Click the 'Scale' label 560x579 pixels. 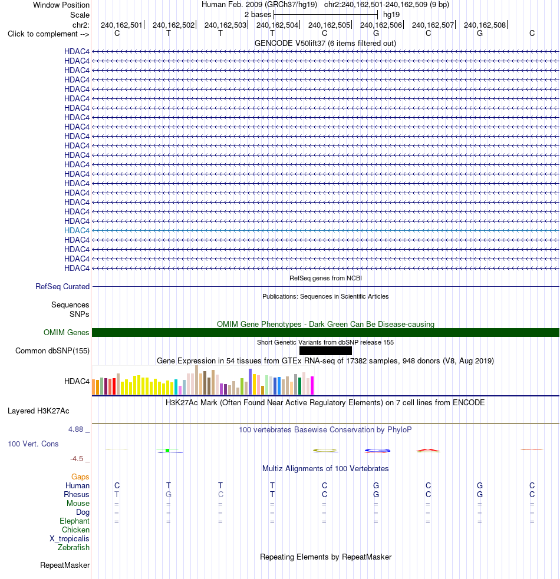[80, 15]
